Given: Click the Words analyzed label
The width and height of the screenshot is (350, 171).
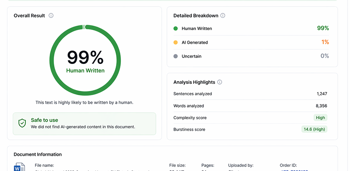Looking at the screenshot, I should [x=189, y=106].
